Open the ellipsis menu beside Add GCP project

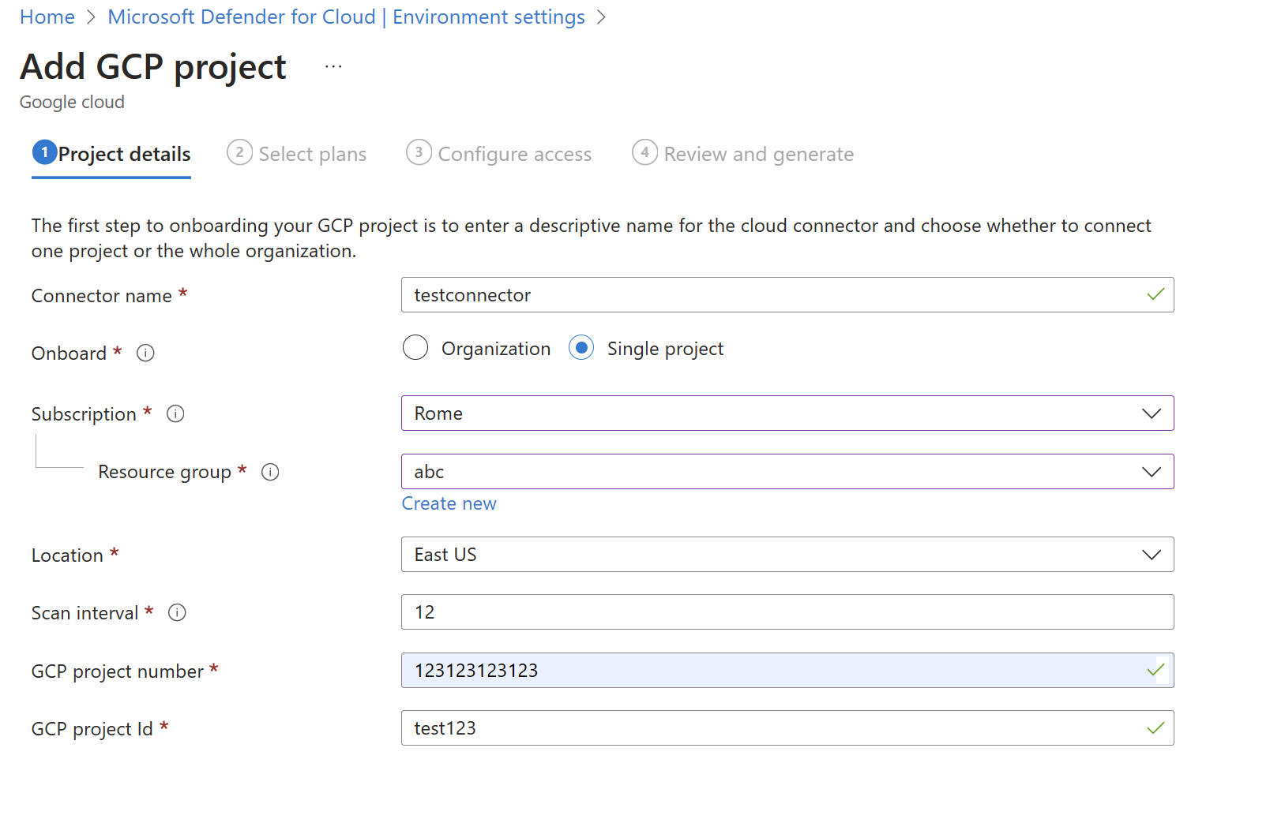pyautogui.click(x=333, y=67)
